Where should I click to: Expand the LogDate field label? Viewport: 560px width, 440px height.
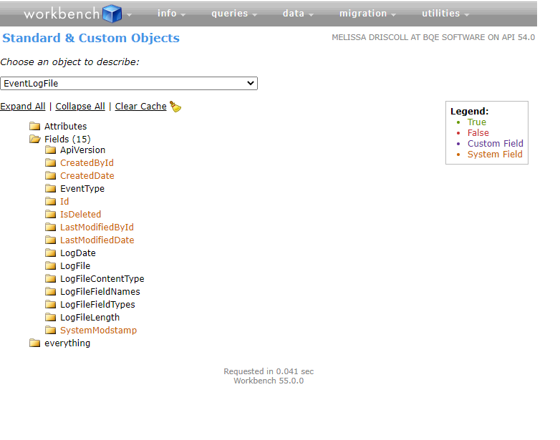[78, 253]
